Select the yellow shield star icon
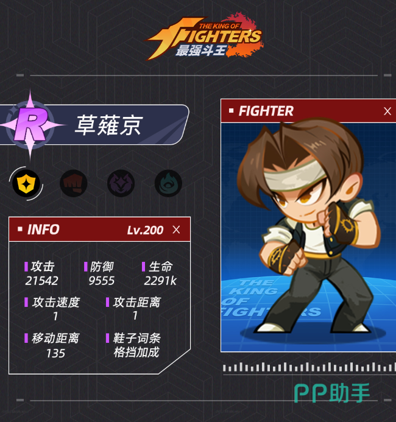 tap(26, 183)
